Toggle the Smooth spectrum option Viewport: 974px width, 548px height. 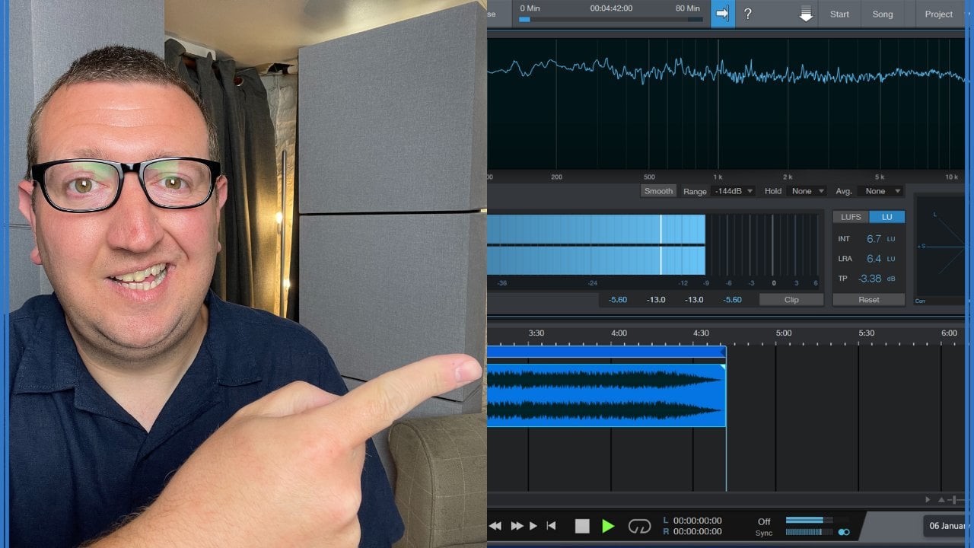tap(658, 191)
